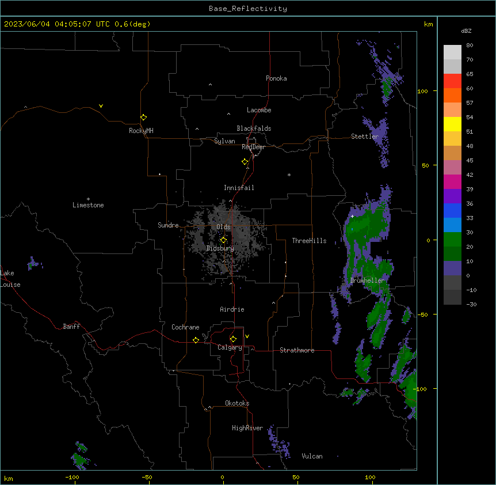Click the yellow marker above Calgary label
The image size is (496, 485).
tap(233, 339)
